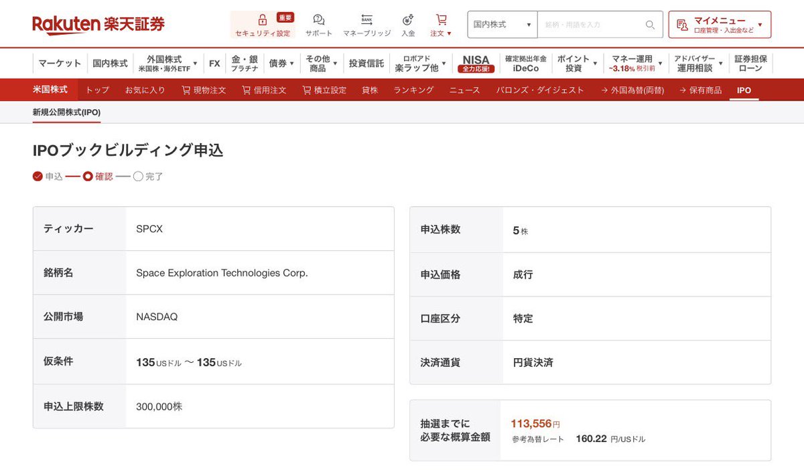Open ランキング tab
This screenshot has width=804, height=470.
[413, 90]
